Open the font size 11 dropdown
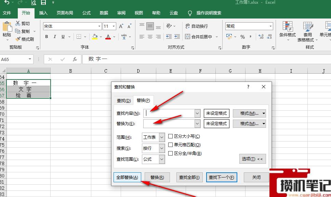Image resolution: width=331 pixels, height=197 pixels. [114, 26]
